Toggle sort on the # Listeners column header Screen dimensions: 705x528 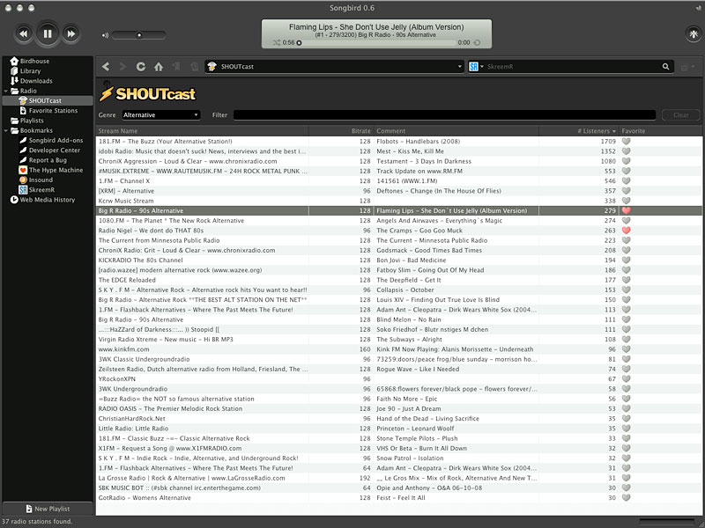[x=579, y=131]
